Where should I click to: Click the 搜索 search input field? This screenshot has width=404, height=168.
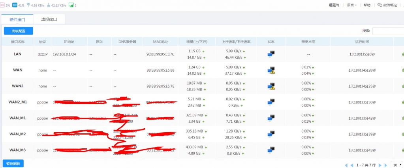388,31
